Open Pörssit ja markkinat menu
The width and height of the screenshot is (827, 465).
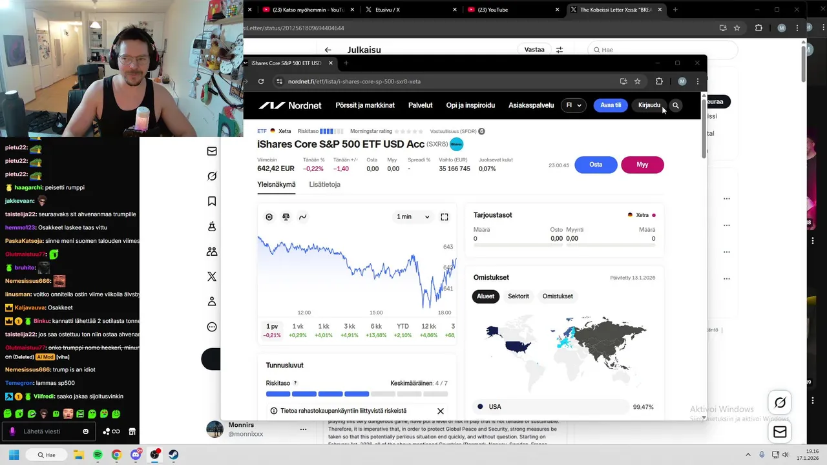pos(365,105)
